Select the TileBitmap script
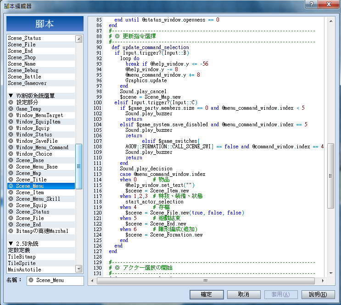The width and height of the screenshot is (341, 305). 41,257
